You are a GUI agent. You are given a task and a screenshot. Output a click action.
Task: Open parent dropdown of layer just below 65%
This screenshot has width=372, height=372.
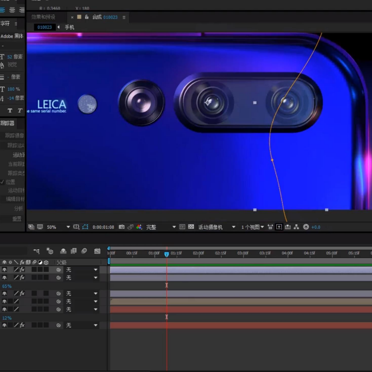click(x=82, y=293)
